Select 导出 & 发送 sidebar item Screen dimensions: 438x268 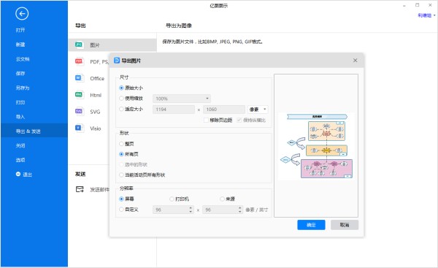click(x=34, y=131)
